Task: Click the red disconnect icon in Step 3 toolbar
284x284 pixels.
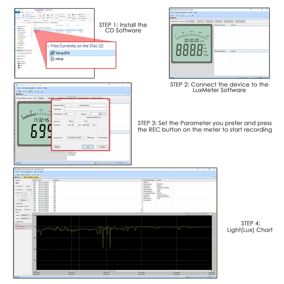Action: 20,91
